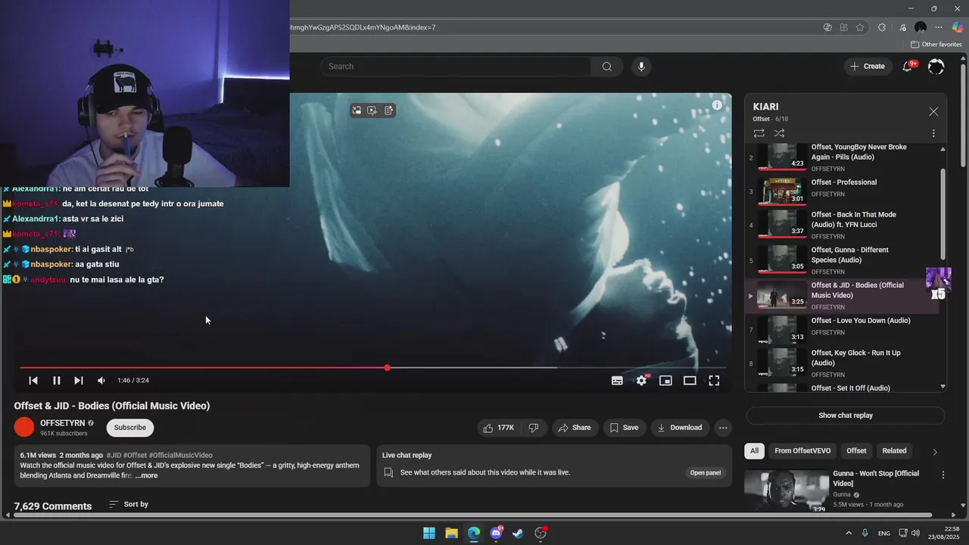Open the live chat replay panel
This screenshot has height=545, width=969.
pos(705,473)
